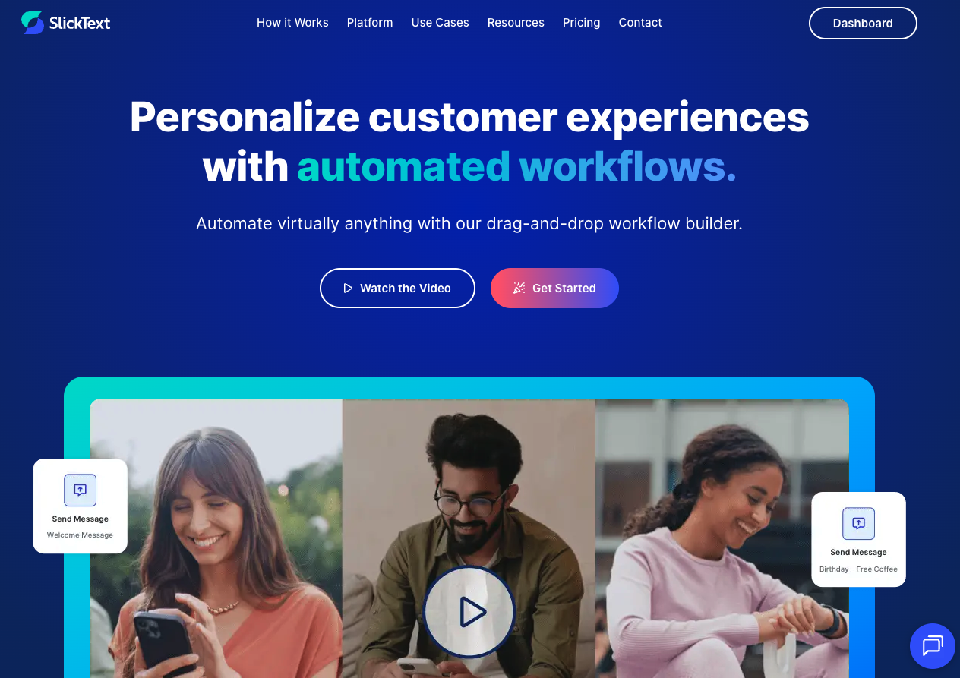This screenshot has width=960, height=678.
Task: Go to the Pricing page
Action: point(581,23)
